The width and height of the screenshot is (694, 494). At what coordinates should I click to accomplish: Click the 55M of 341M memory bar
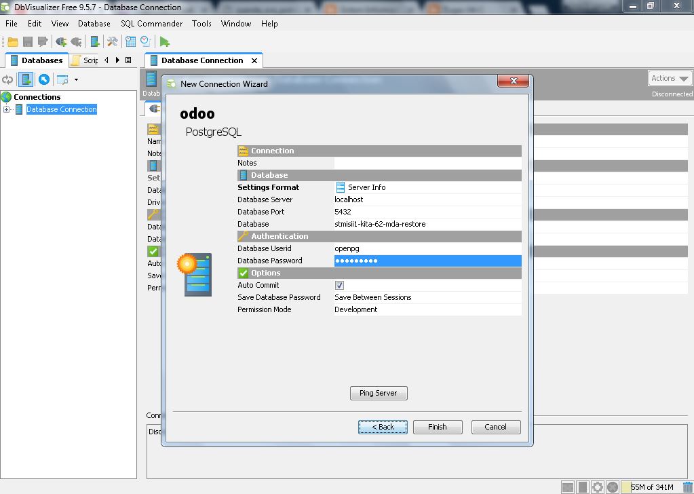[651, 487]
